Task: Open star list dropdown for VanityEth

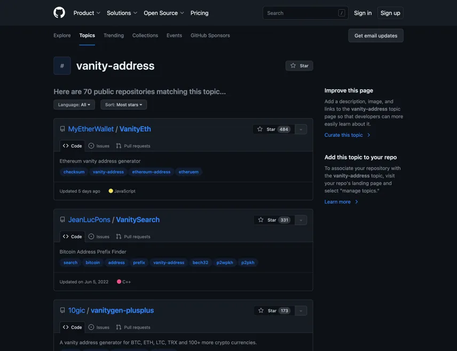Action: coord(301,129)
